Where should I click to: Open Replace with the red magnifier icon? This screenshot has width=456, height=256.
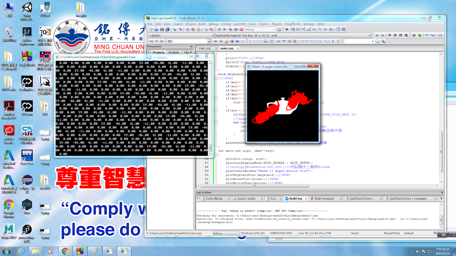211,29
